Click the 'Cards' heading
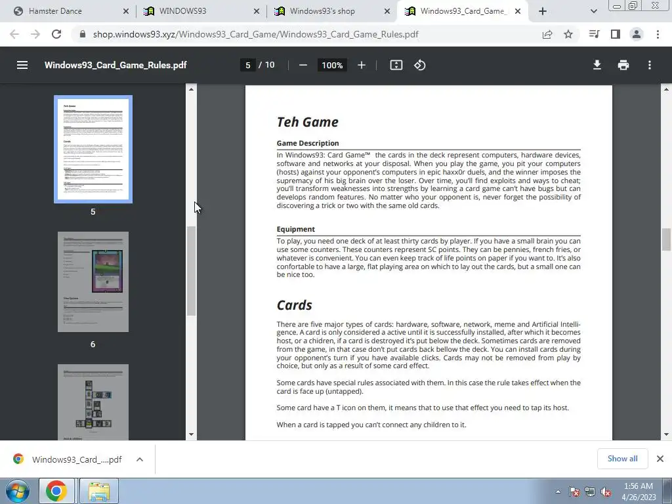672x504 pixels. click(x=294, y=305)
